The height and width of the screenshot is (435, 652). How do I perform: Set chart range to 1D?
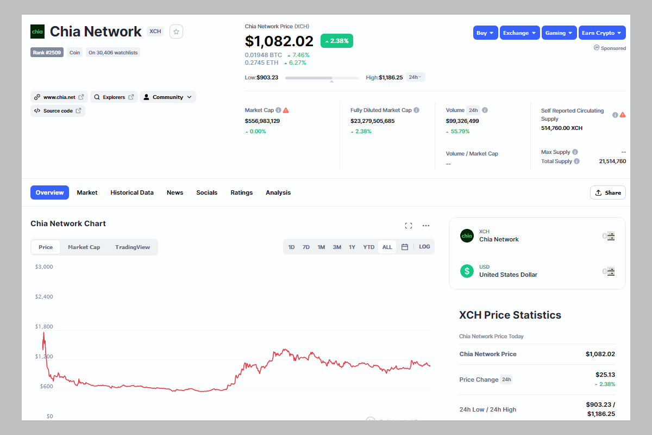point(291,247)
